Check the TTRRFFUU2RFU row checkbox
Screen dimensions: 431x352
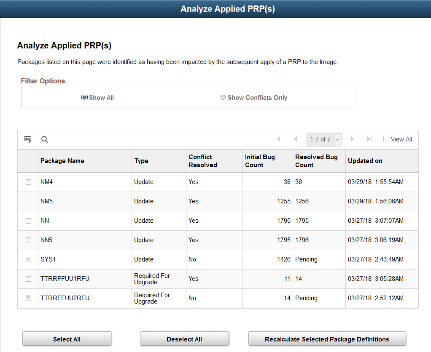(28, 298)
